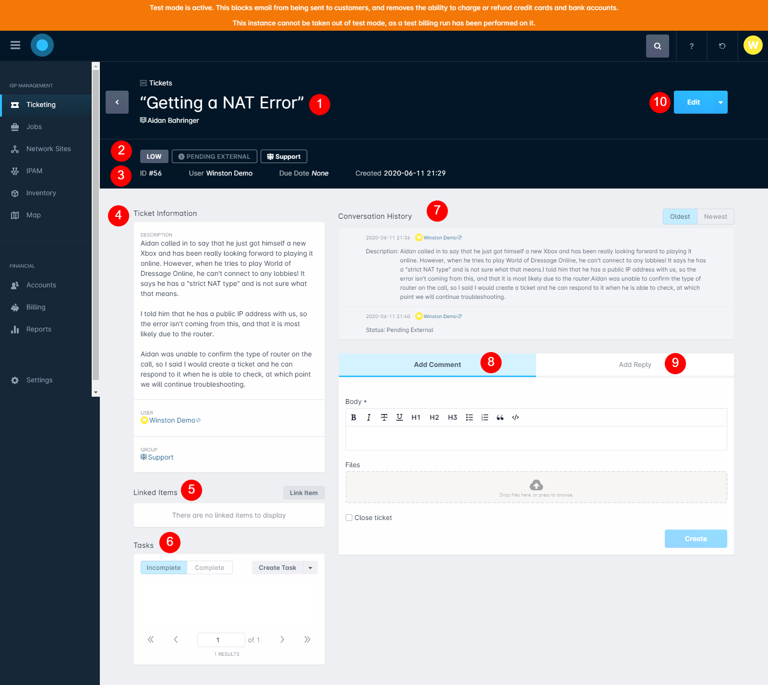
Task: Tick the Close ticket checkbox
Action: (x=349, y=518)
